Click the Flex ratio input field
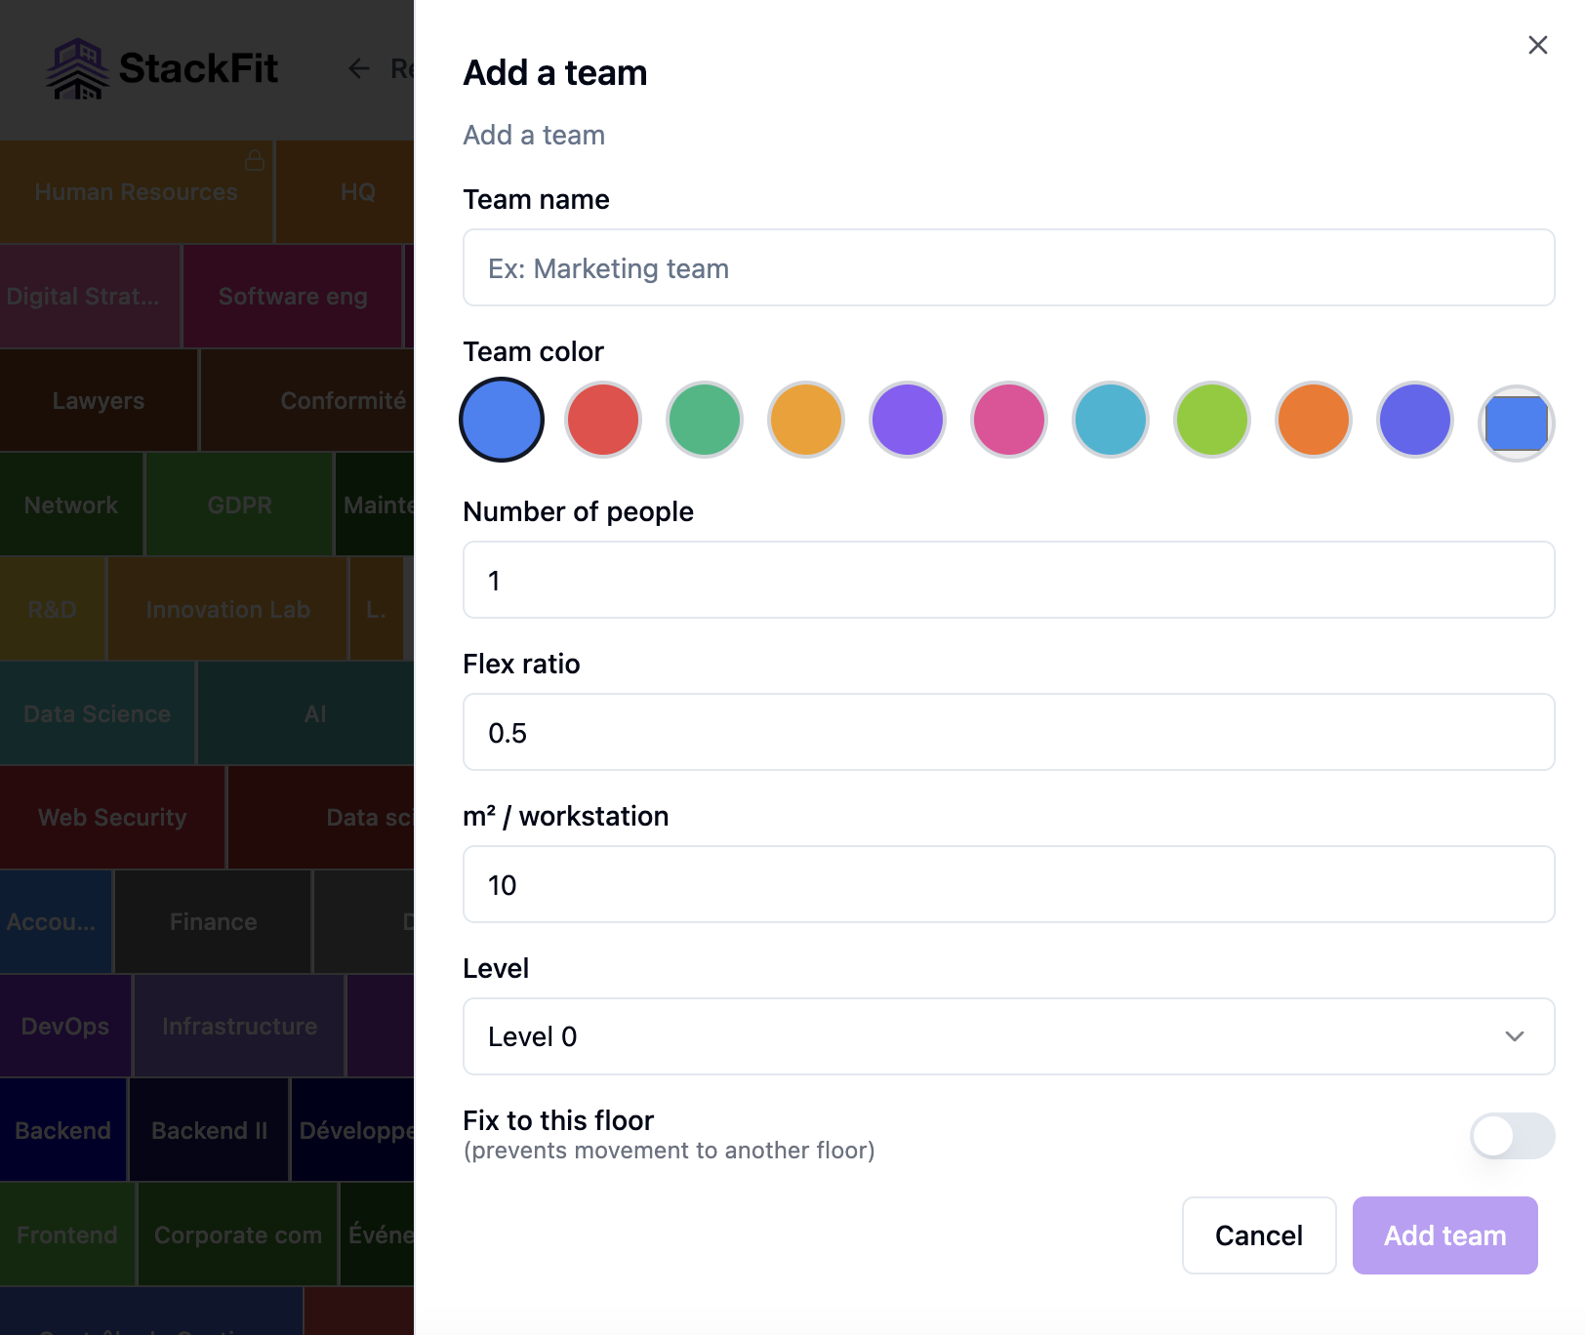The width and height of the screenshot is (1585, 1335). click(1007, 733)
